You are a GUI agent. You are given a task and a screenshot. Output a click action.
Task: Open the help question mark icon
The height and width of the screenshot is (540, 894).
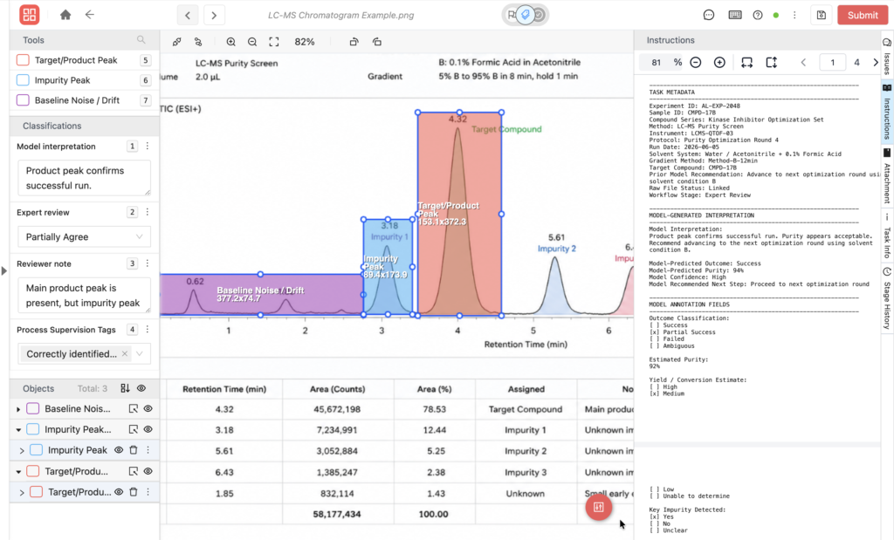point(758,16)
